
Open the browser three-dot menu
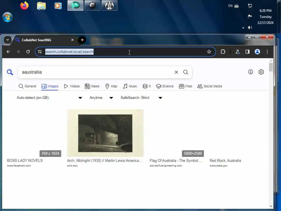(x=267, y=52)
